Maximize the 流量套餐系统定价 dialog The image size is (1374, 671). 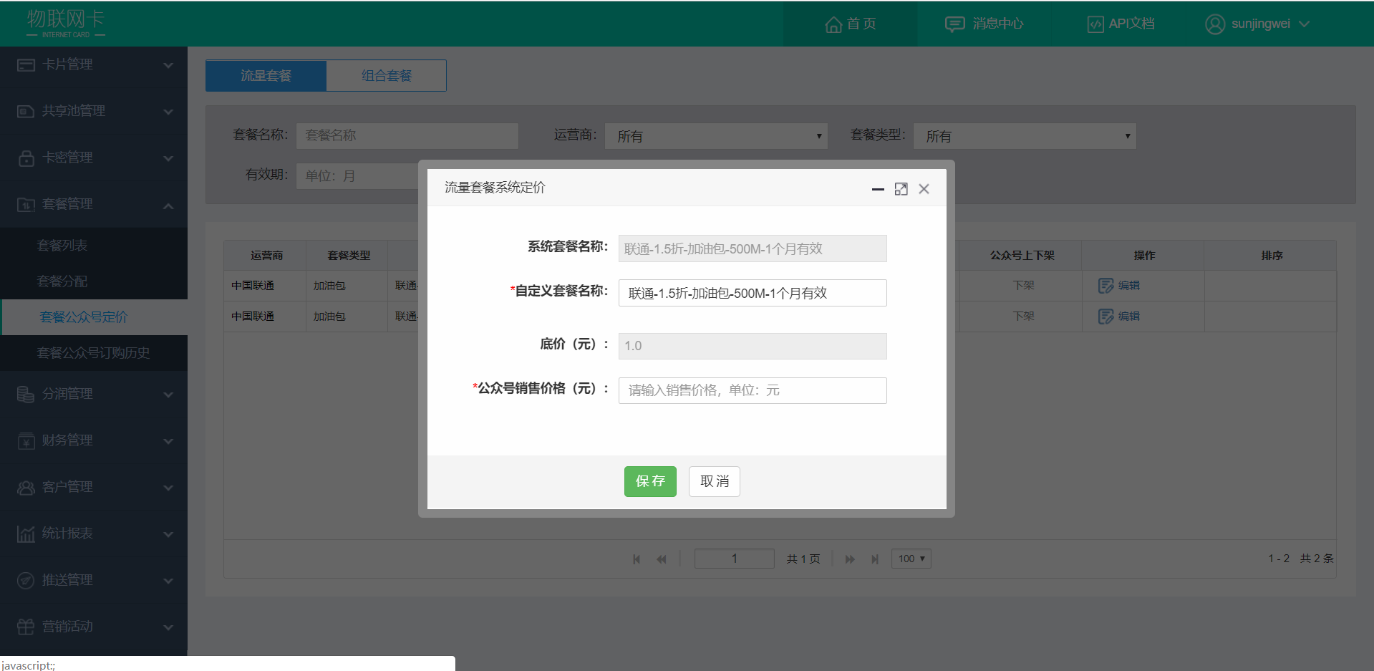tap(901, 189)
